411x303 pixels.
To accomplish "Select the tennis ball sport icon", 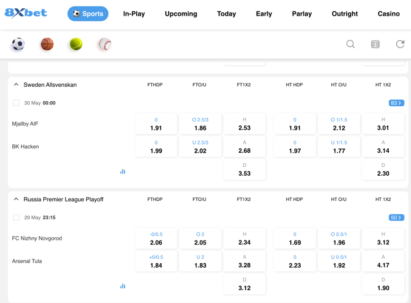I will (x=76, y=44).
